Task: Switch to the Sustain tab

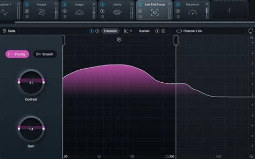Action: [x=144, y=31]
